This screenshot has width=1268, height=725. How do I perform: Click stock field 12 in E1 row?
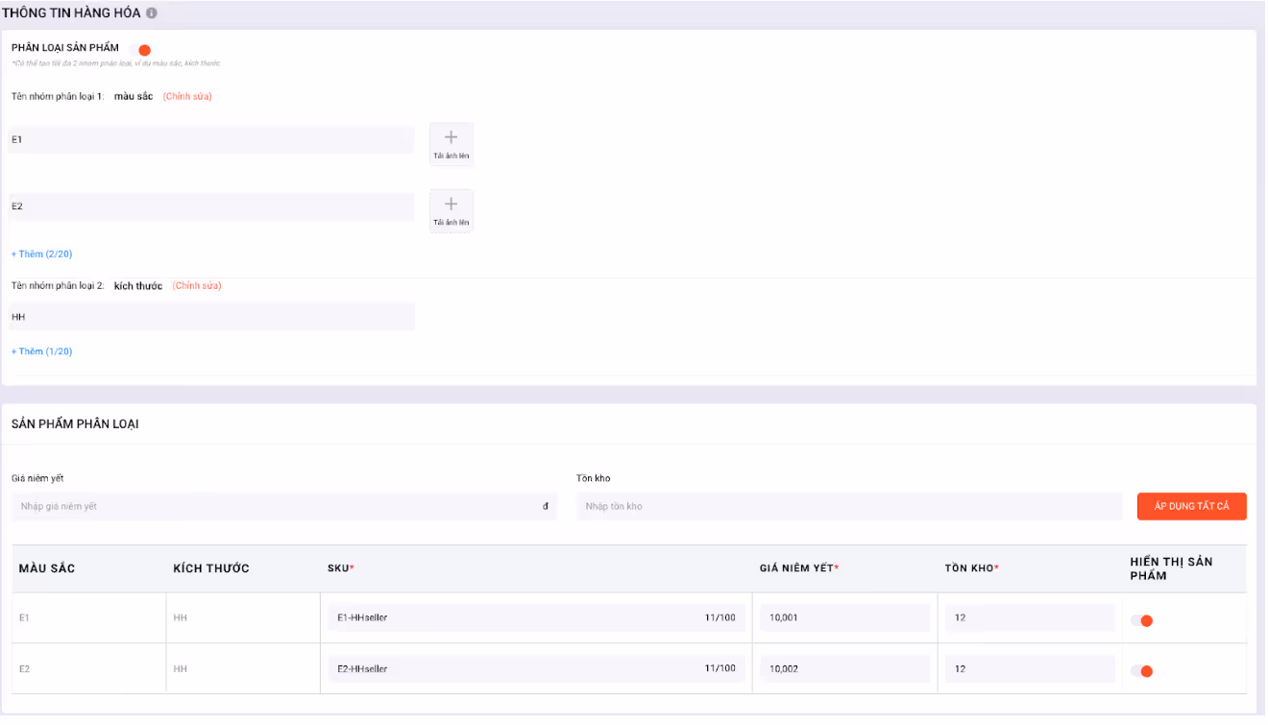click(1030, 617)
